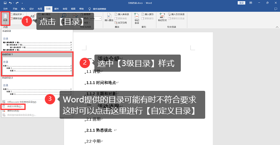Screen dimensions: 280x145
Task: Open the Customize Quick Access Toolbar arrow
Action: coord(22,3)
